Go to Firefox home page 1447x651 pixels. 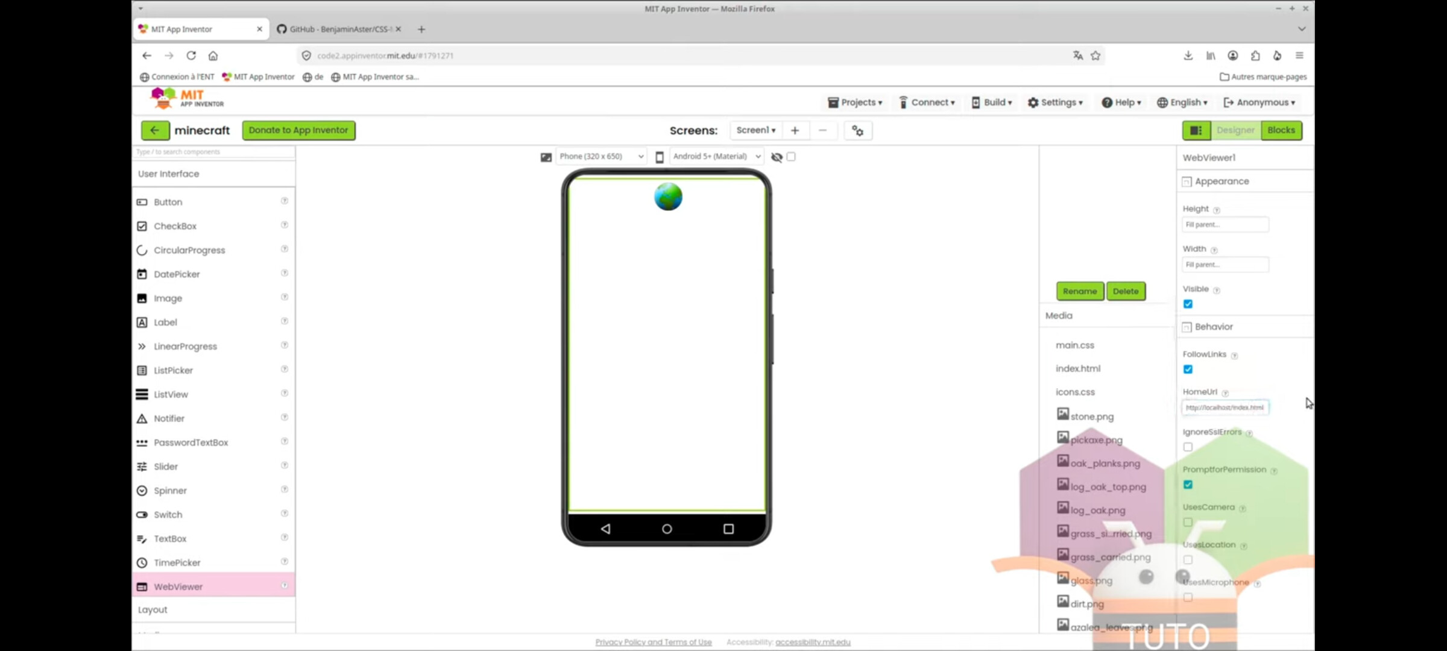tap(213, 55)
